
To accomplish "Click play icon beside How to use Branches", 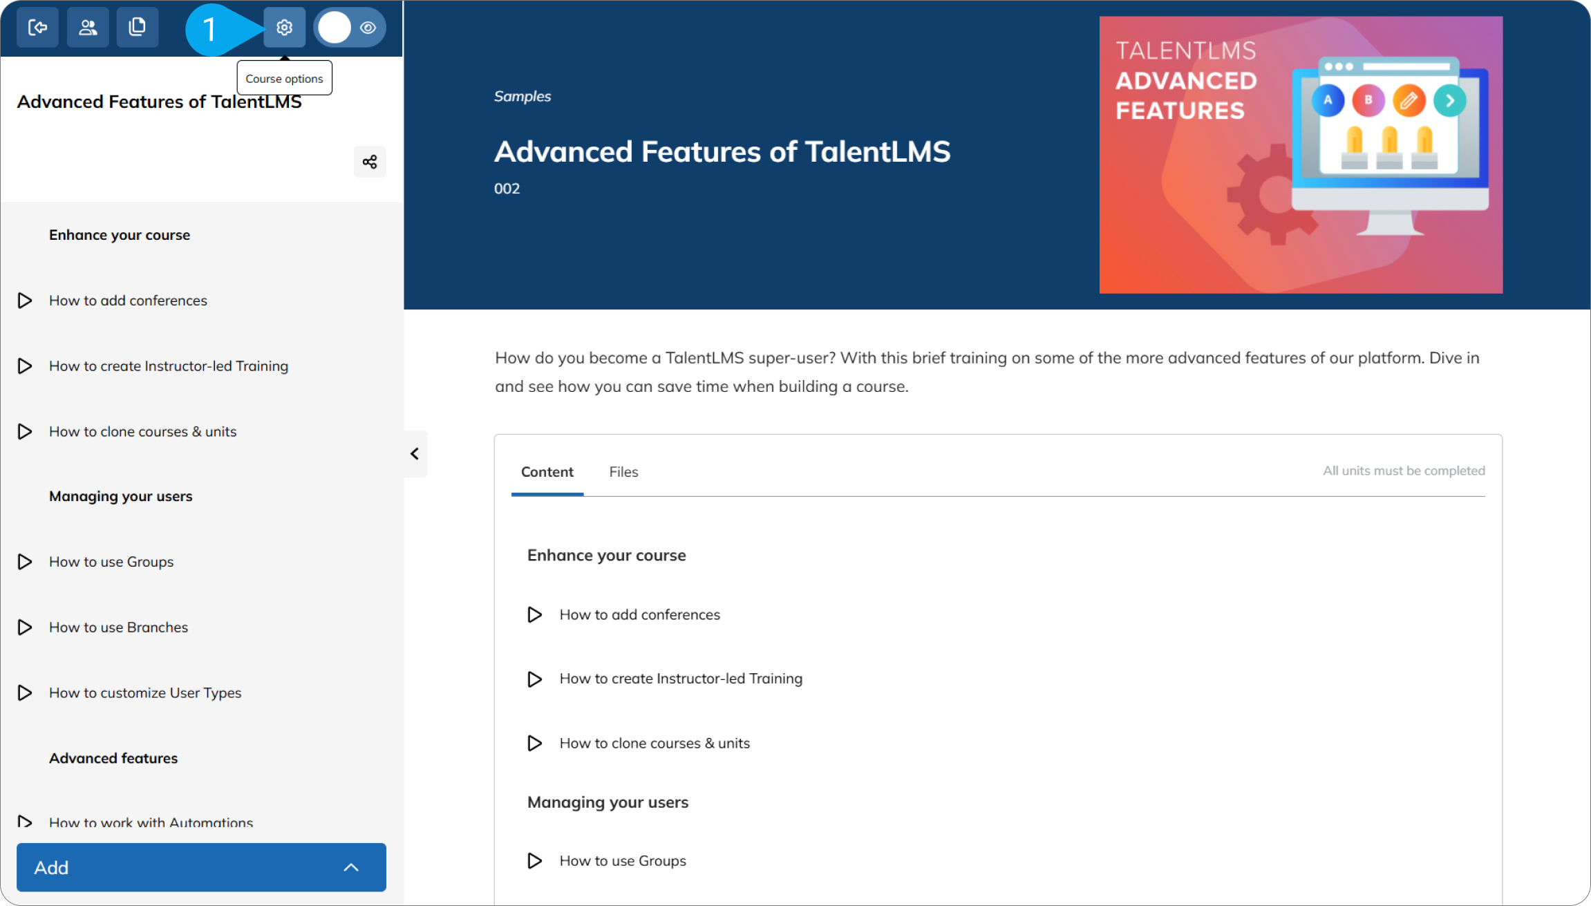I will tap(25, 627).
